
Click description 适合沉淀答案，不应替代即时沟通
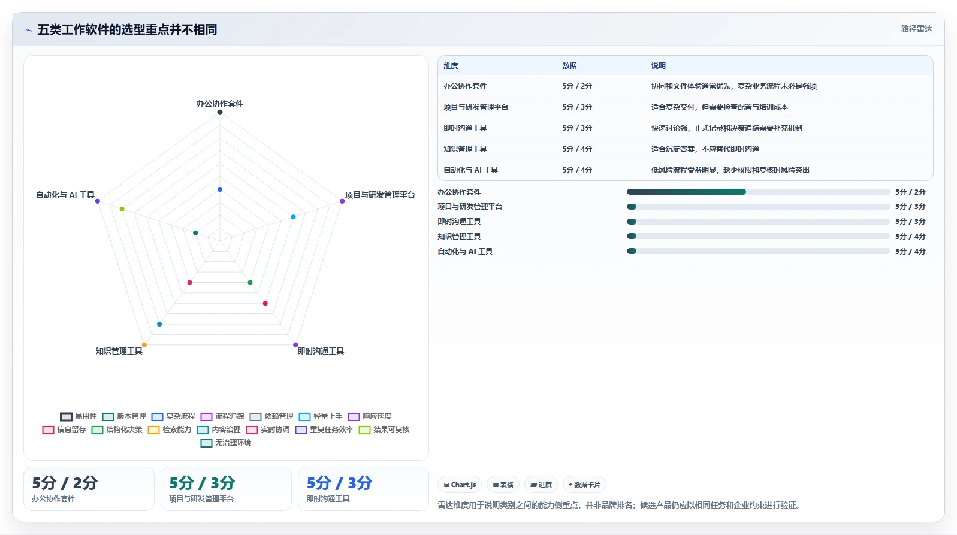pyautogui.click(x=705, y=149)
